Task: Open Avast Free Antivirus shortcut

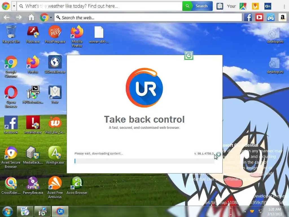Action: 55,188
